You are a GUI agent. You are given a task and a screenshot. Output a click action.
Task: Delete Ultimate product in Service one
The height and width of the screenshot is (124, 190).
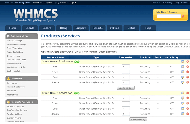pos(187,82)
